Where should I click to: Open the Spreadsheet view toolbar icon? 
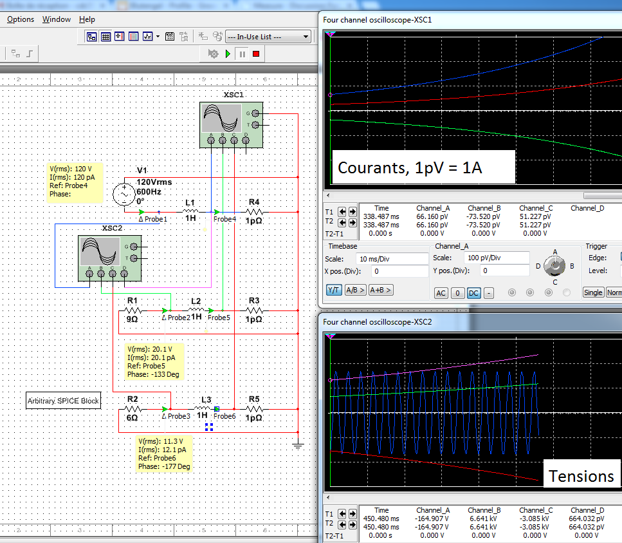tap(105, 37)
